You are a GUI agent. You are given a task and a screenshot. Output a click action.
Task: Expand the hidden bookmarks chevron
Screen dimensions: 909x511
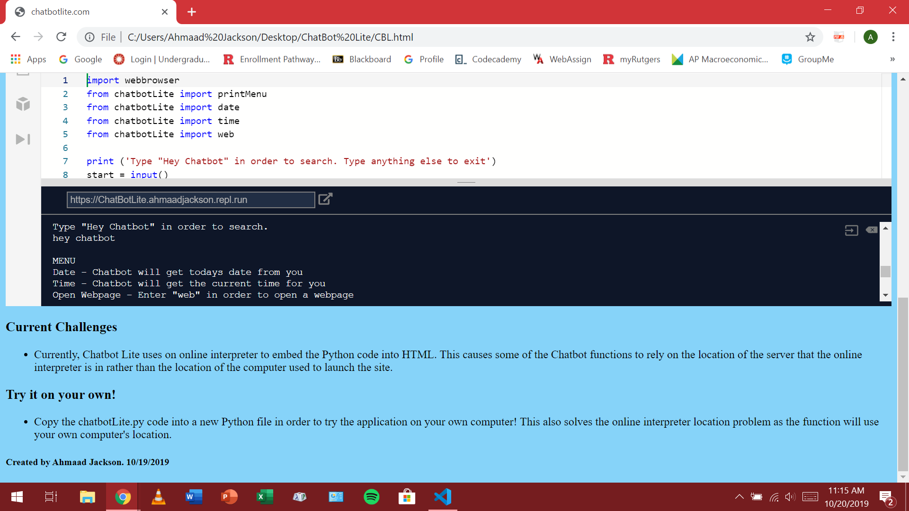click(892, 59)
